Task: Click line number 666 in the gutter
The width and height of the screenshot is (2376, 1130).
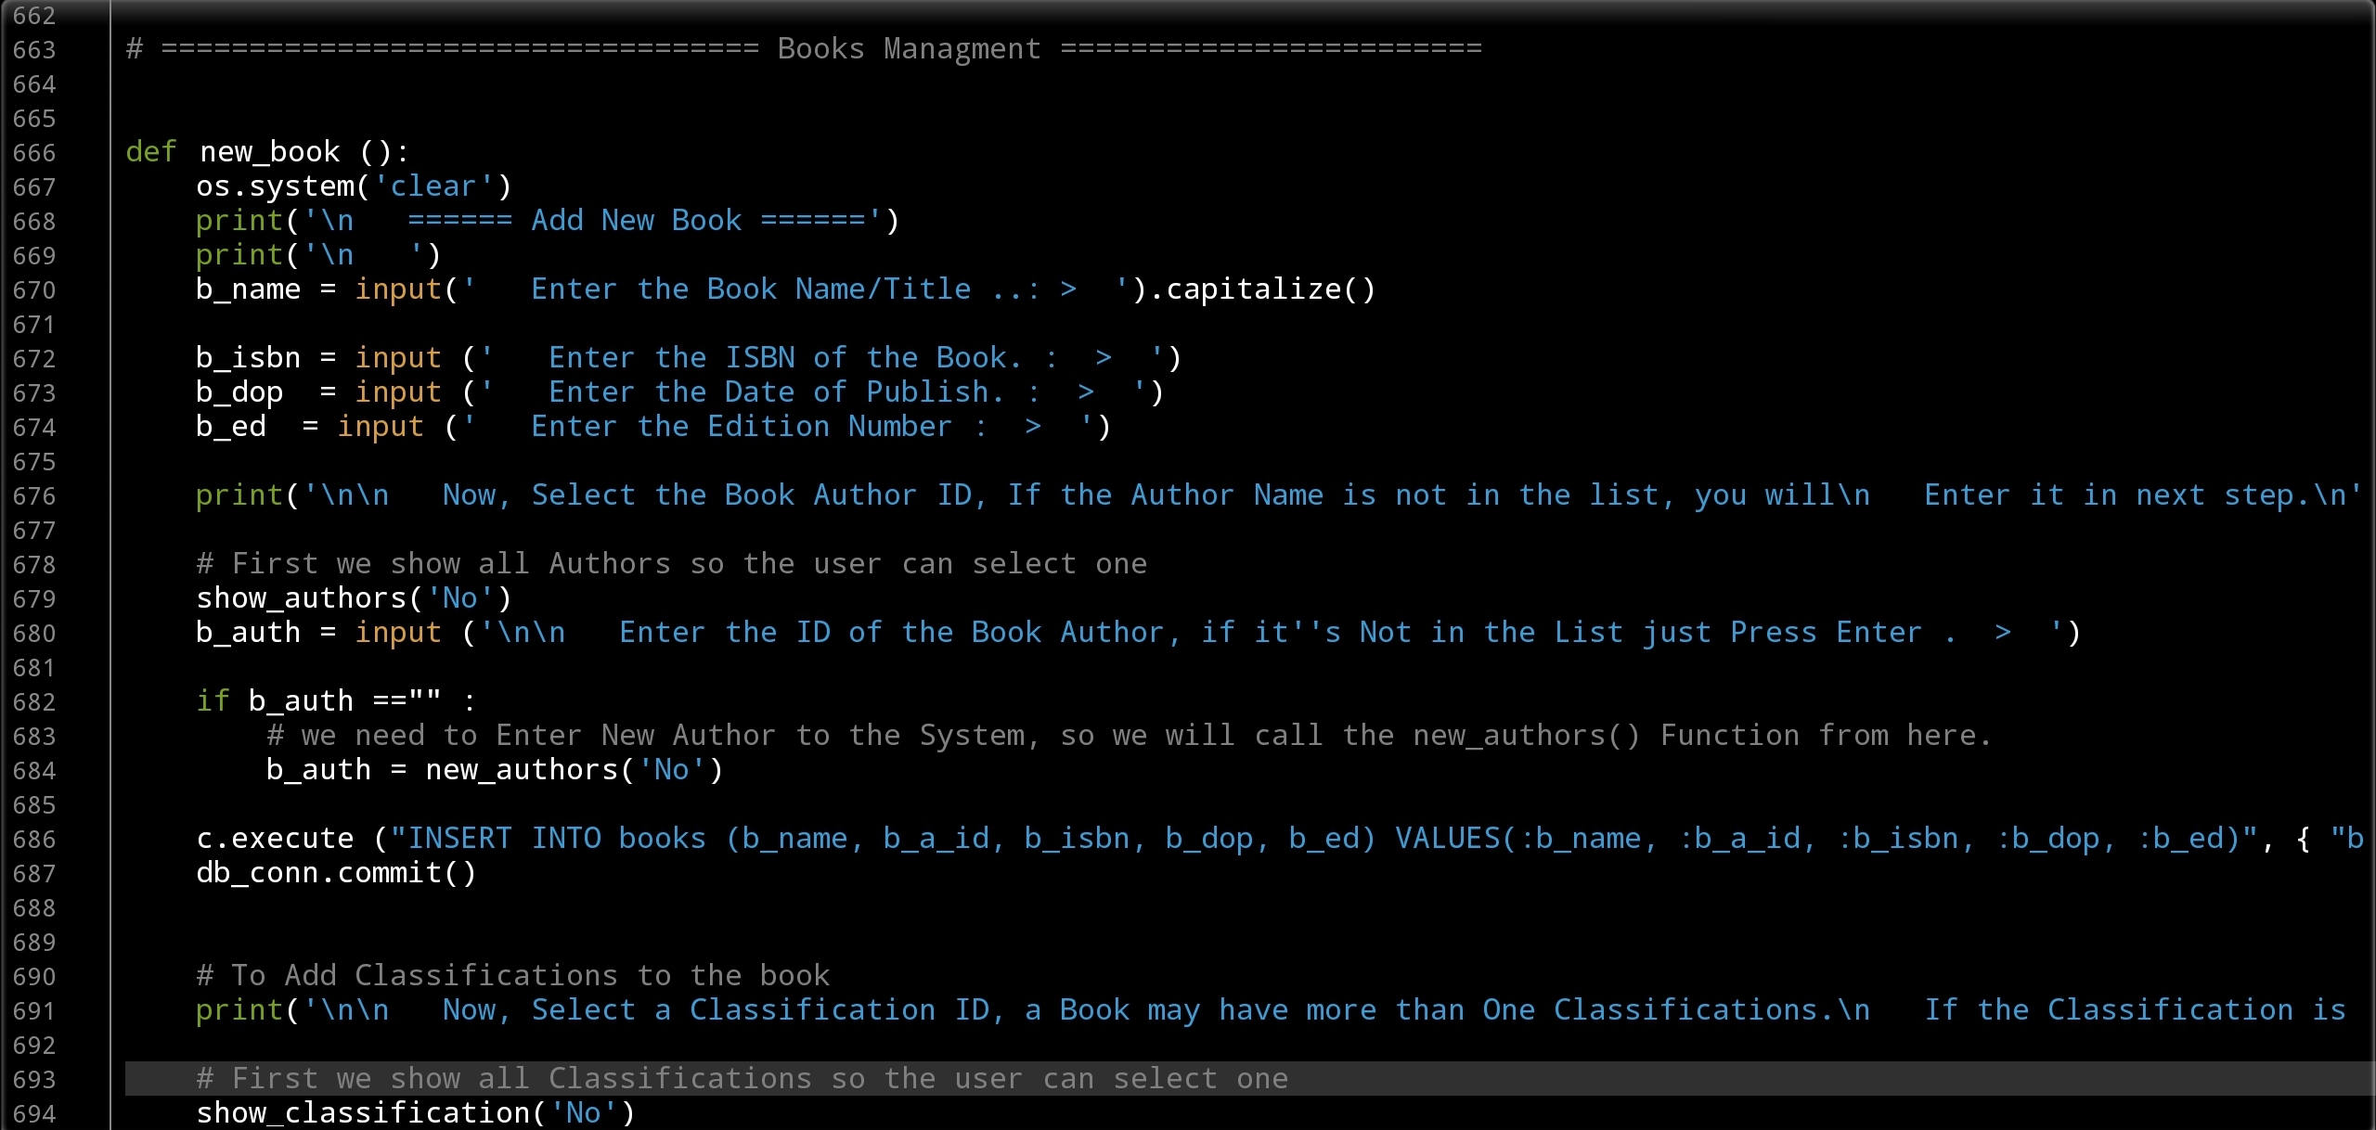Action: [x=34, y=153]
